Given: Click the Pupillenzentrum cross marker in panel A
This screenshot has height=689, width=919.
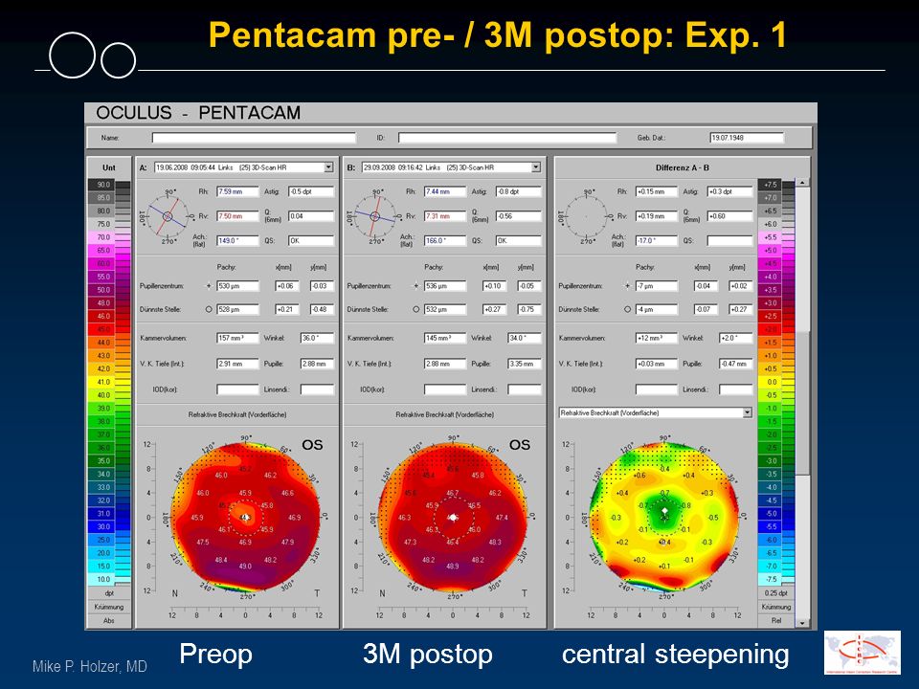Looking at the screenshot, I should (x=209, y=286).
